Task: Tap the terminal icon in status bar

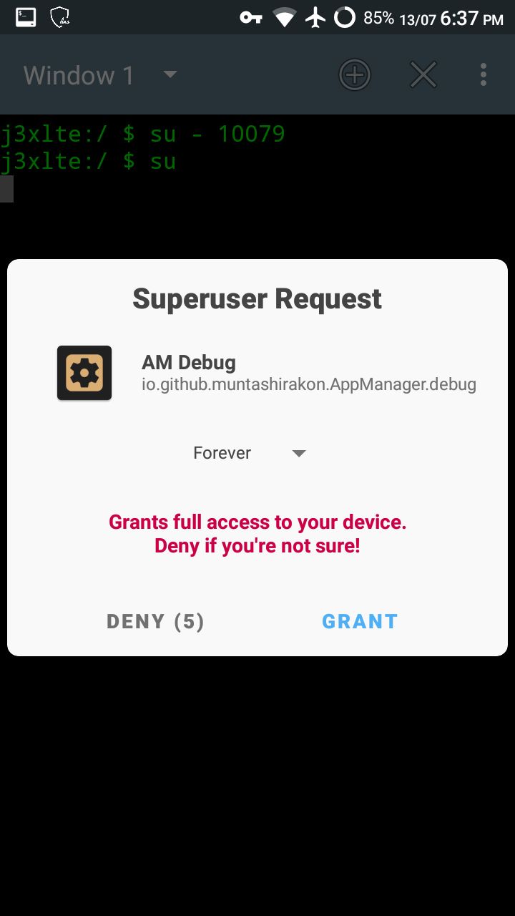Action: click(x=26, y=17)
